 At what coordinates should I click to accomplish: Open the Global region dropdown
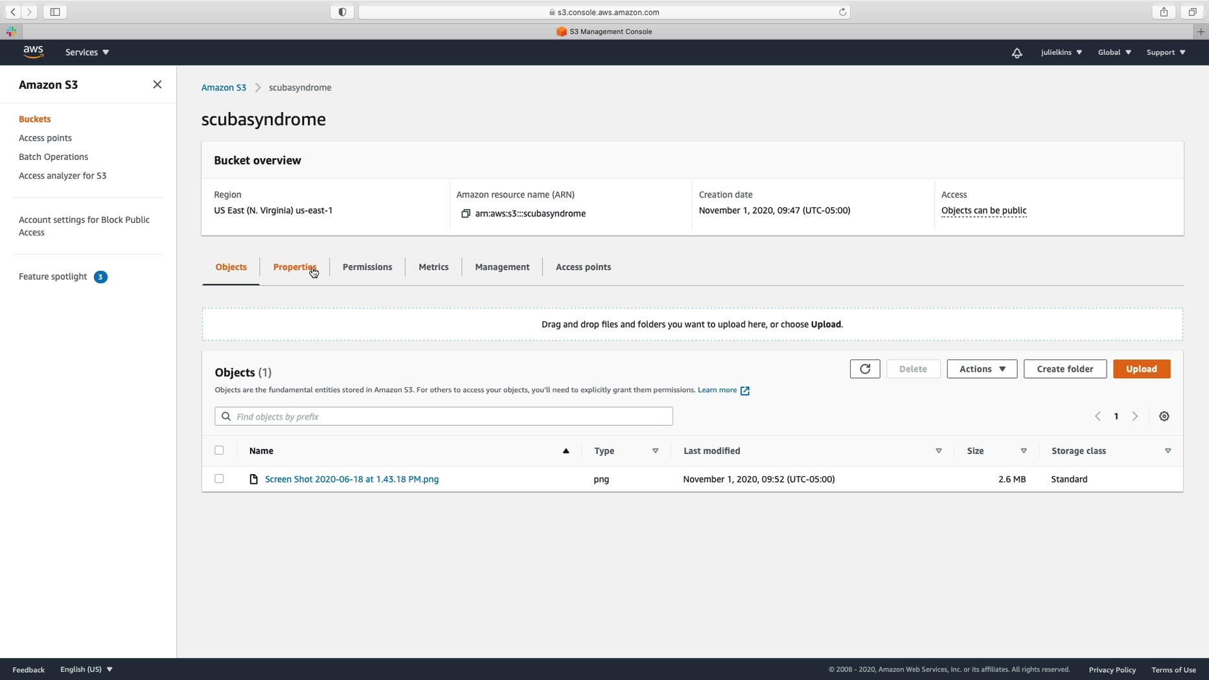(x=1114, y=52)
